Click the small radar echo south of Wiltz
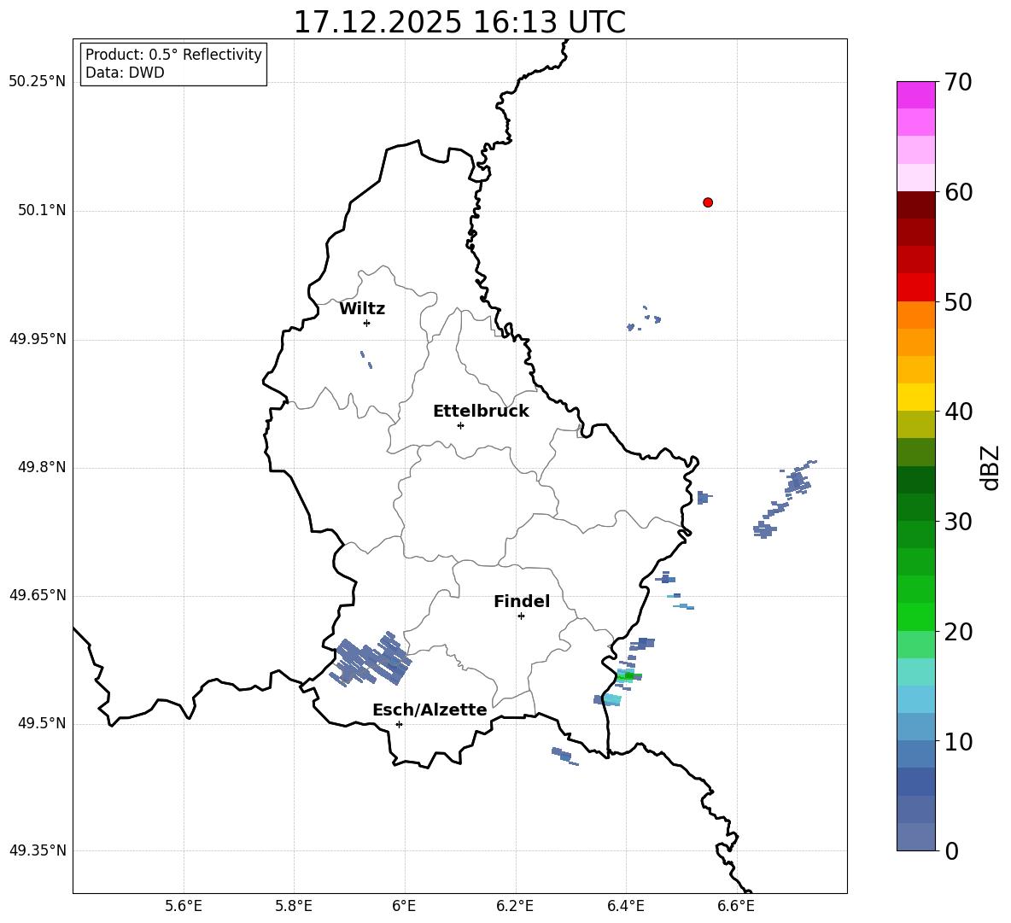The height and width of the screenshot is (923, 1011). point(365,359)
